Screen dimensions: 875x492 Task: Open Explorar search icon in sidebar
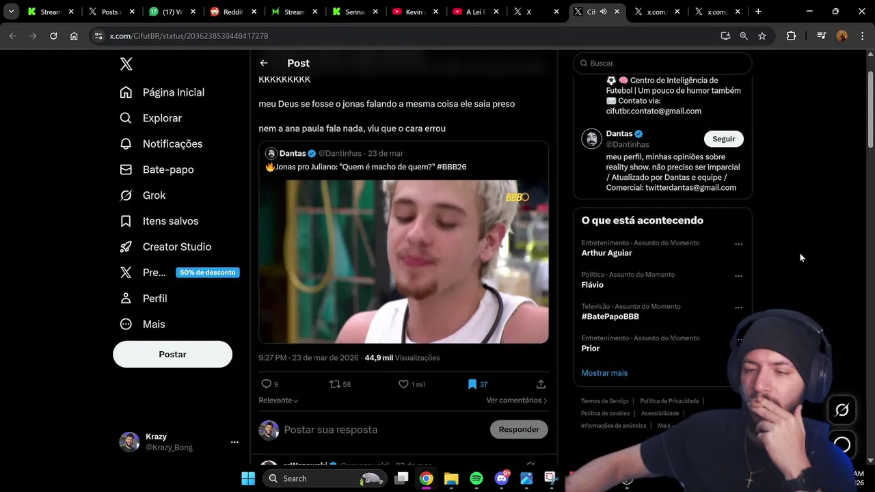126,118
